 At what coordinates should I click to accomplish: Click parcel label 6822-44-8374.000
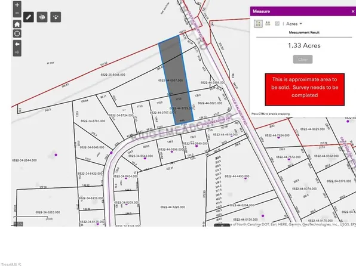(304, 188)
